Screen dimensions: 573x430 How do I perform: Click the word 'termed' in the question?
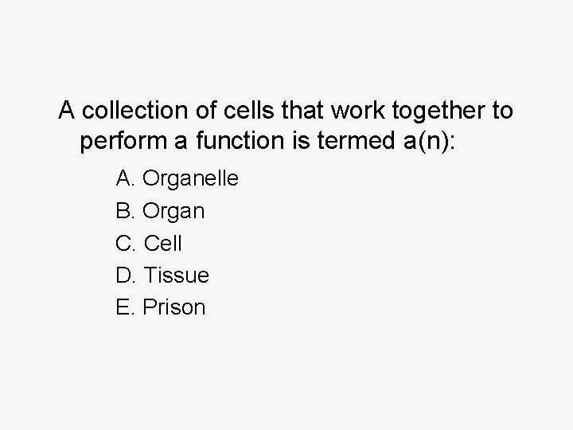coord(356,140)
